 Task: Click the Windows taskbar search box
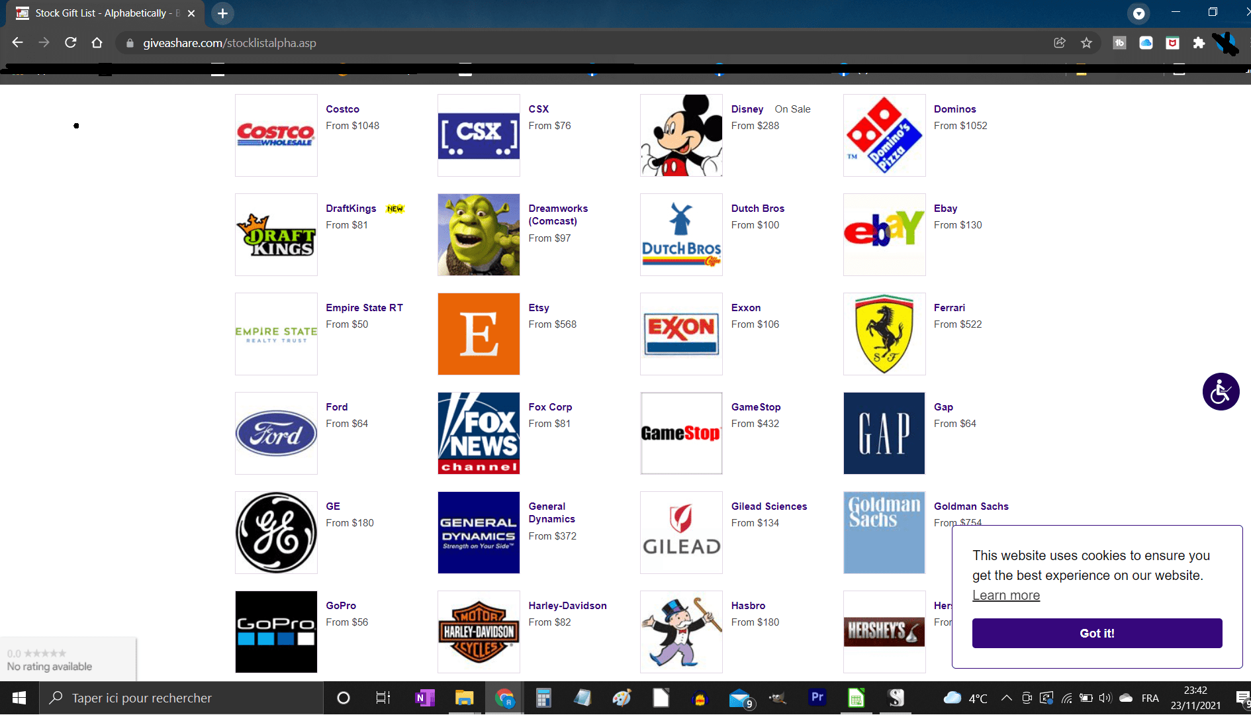(x=181, y=698)
